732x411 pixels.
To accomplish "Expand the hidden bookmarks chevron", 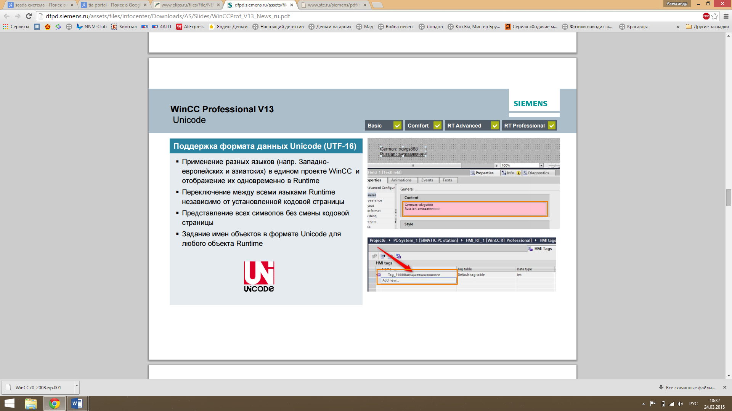I will click(678, 27).
